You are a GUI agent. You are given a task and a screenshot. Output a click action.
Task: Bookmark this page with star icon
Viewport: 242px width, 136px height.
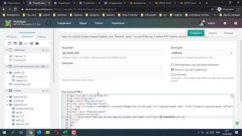click(x=213, y=9)
